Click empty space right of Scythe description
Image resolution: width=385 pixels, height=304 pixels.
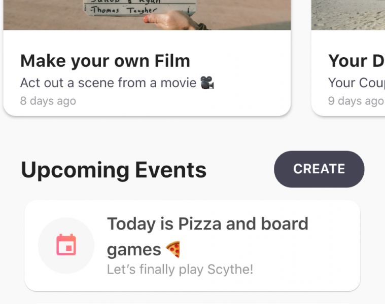point(304,269)
